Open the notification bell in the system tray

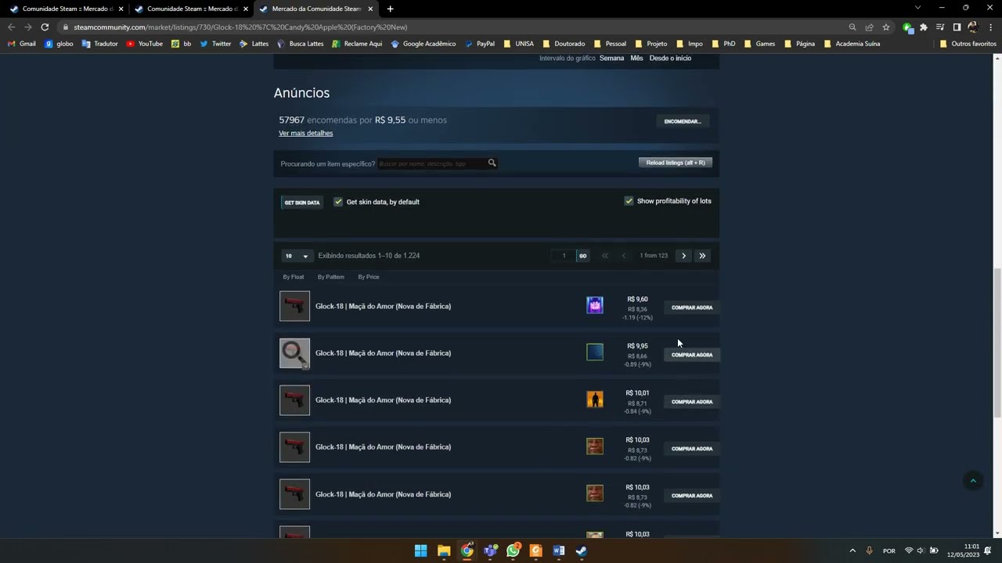pos(988,550)
